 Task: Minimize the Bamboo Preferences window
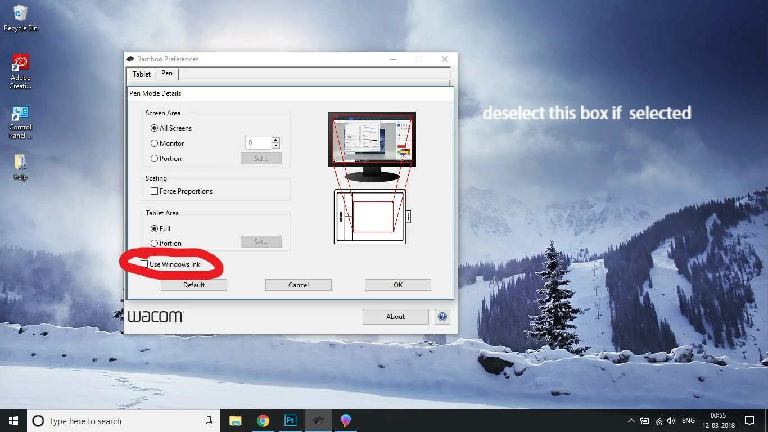pyautogui.click(x=393, y=59)
